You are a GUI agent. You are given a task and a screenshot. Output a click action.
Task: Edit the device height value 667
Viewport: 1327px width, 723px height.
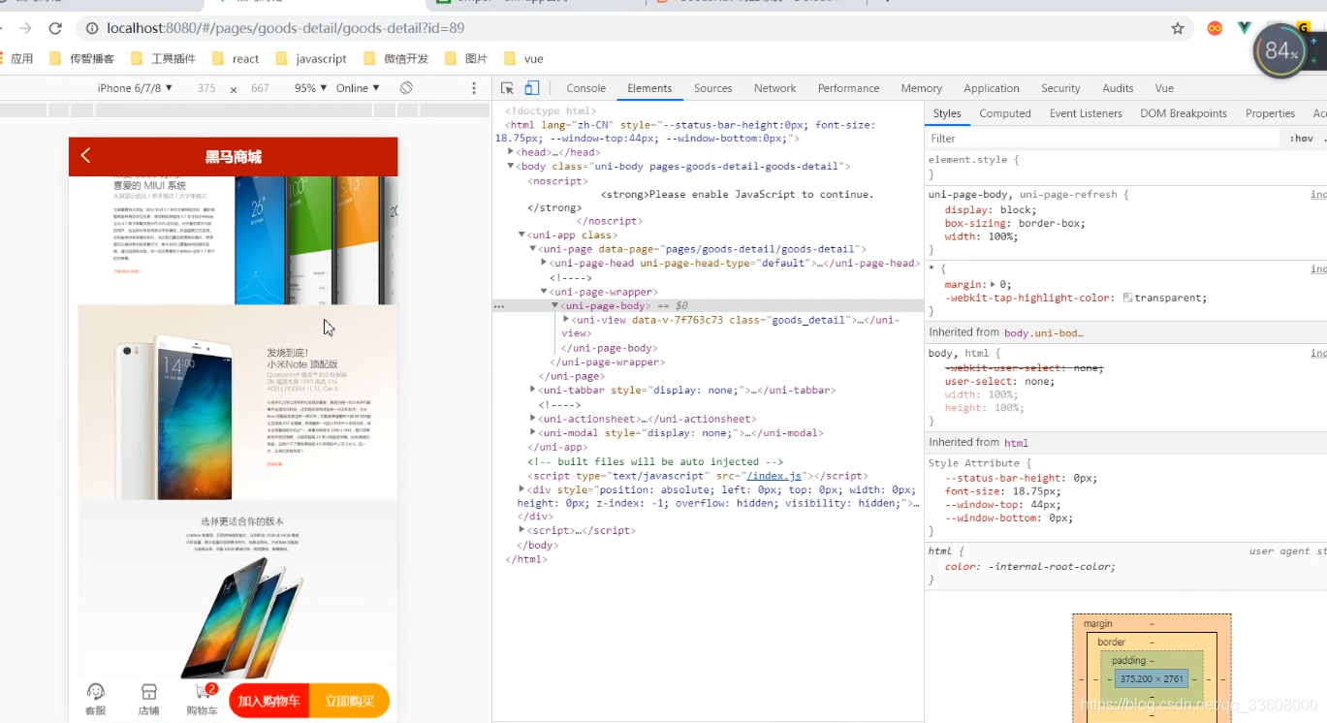pos(260,88)
